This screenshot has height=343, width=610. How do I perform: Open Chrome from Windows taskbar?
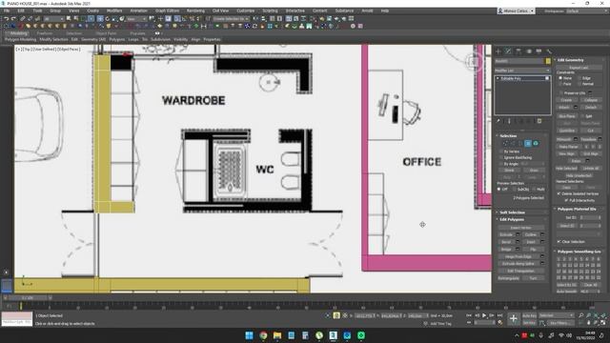(x=263, y=335)
